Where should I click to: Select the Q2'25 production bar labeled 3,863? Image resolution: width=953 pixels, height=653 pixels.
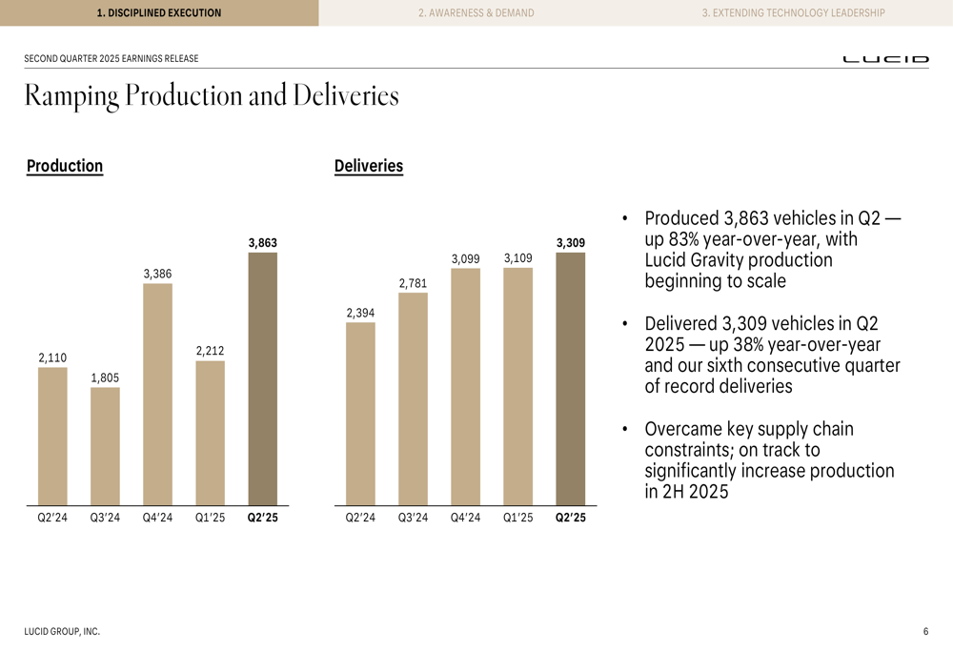pyautogui.click(x=263, y=378)
